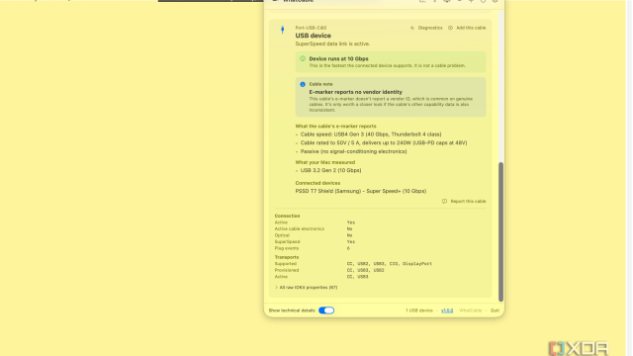633x356 pixels.
Task: Click USB 3.2 Gen 2 (10 Gbps) measurement
Action: [330, 170]
